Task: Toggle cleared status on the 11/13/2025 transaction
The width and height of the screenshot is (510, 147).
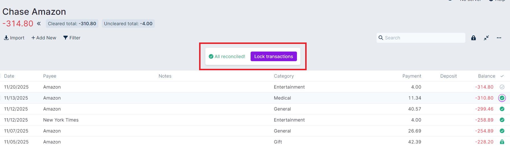Action: [502, 98]
